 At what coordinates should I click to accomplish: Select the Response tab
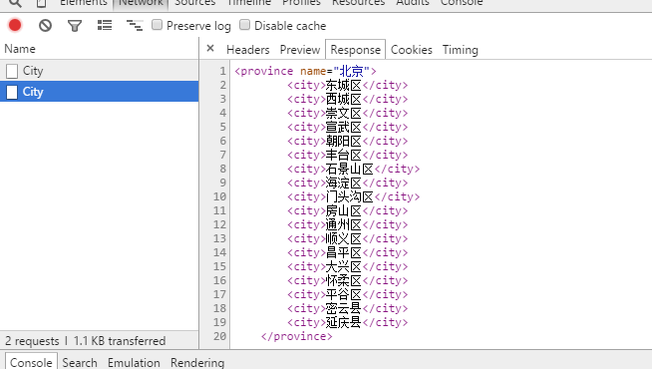(356, 50)
